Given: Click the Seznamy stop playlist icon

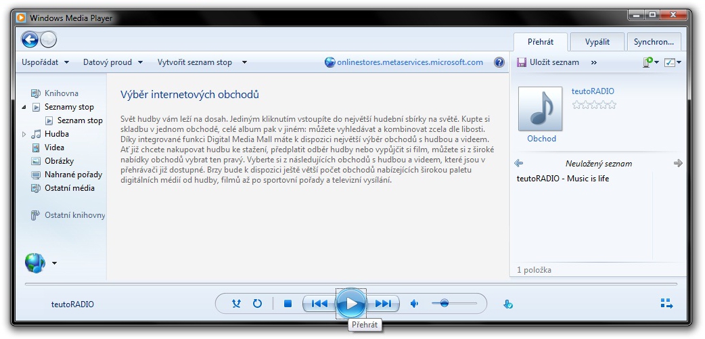Looking at the screenshot, I should (36, 107).
